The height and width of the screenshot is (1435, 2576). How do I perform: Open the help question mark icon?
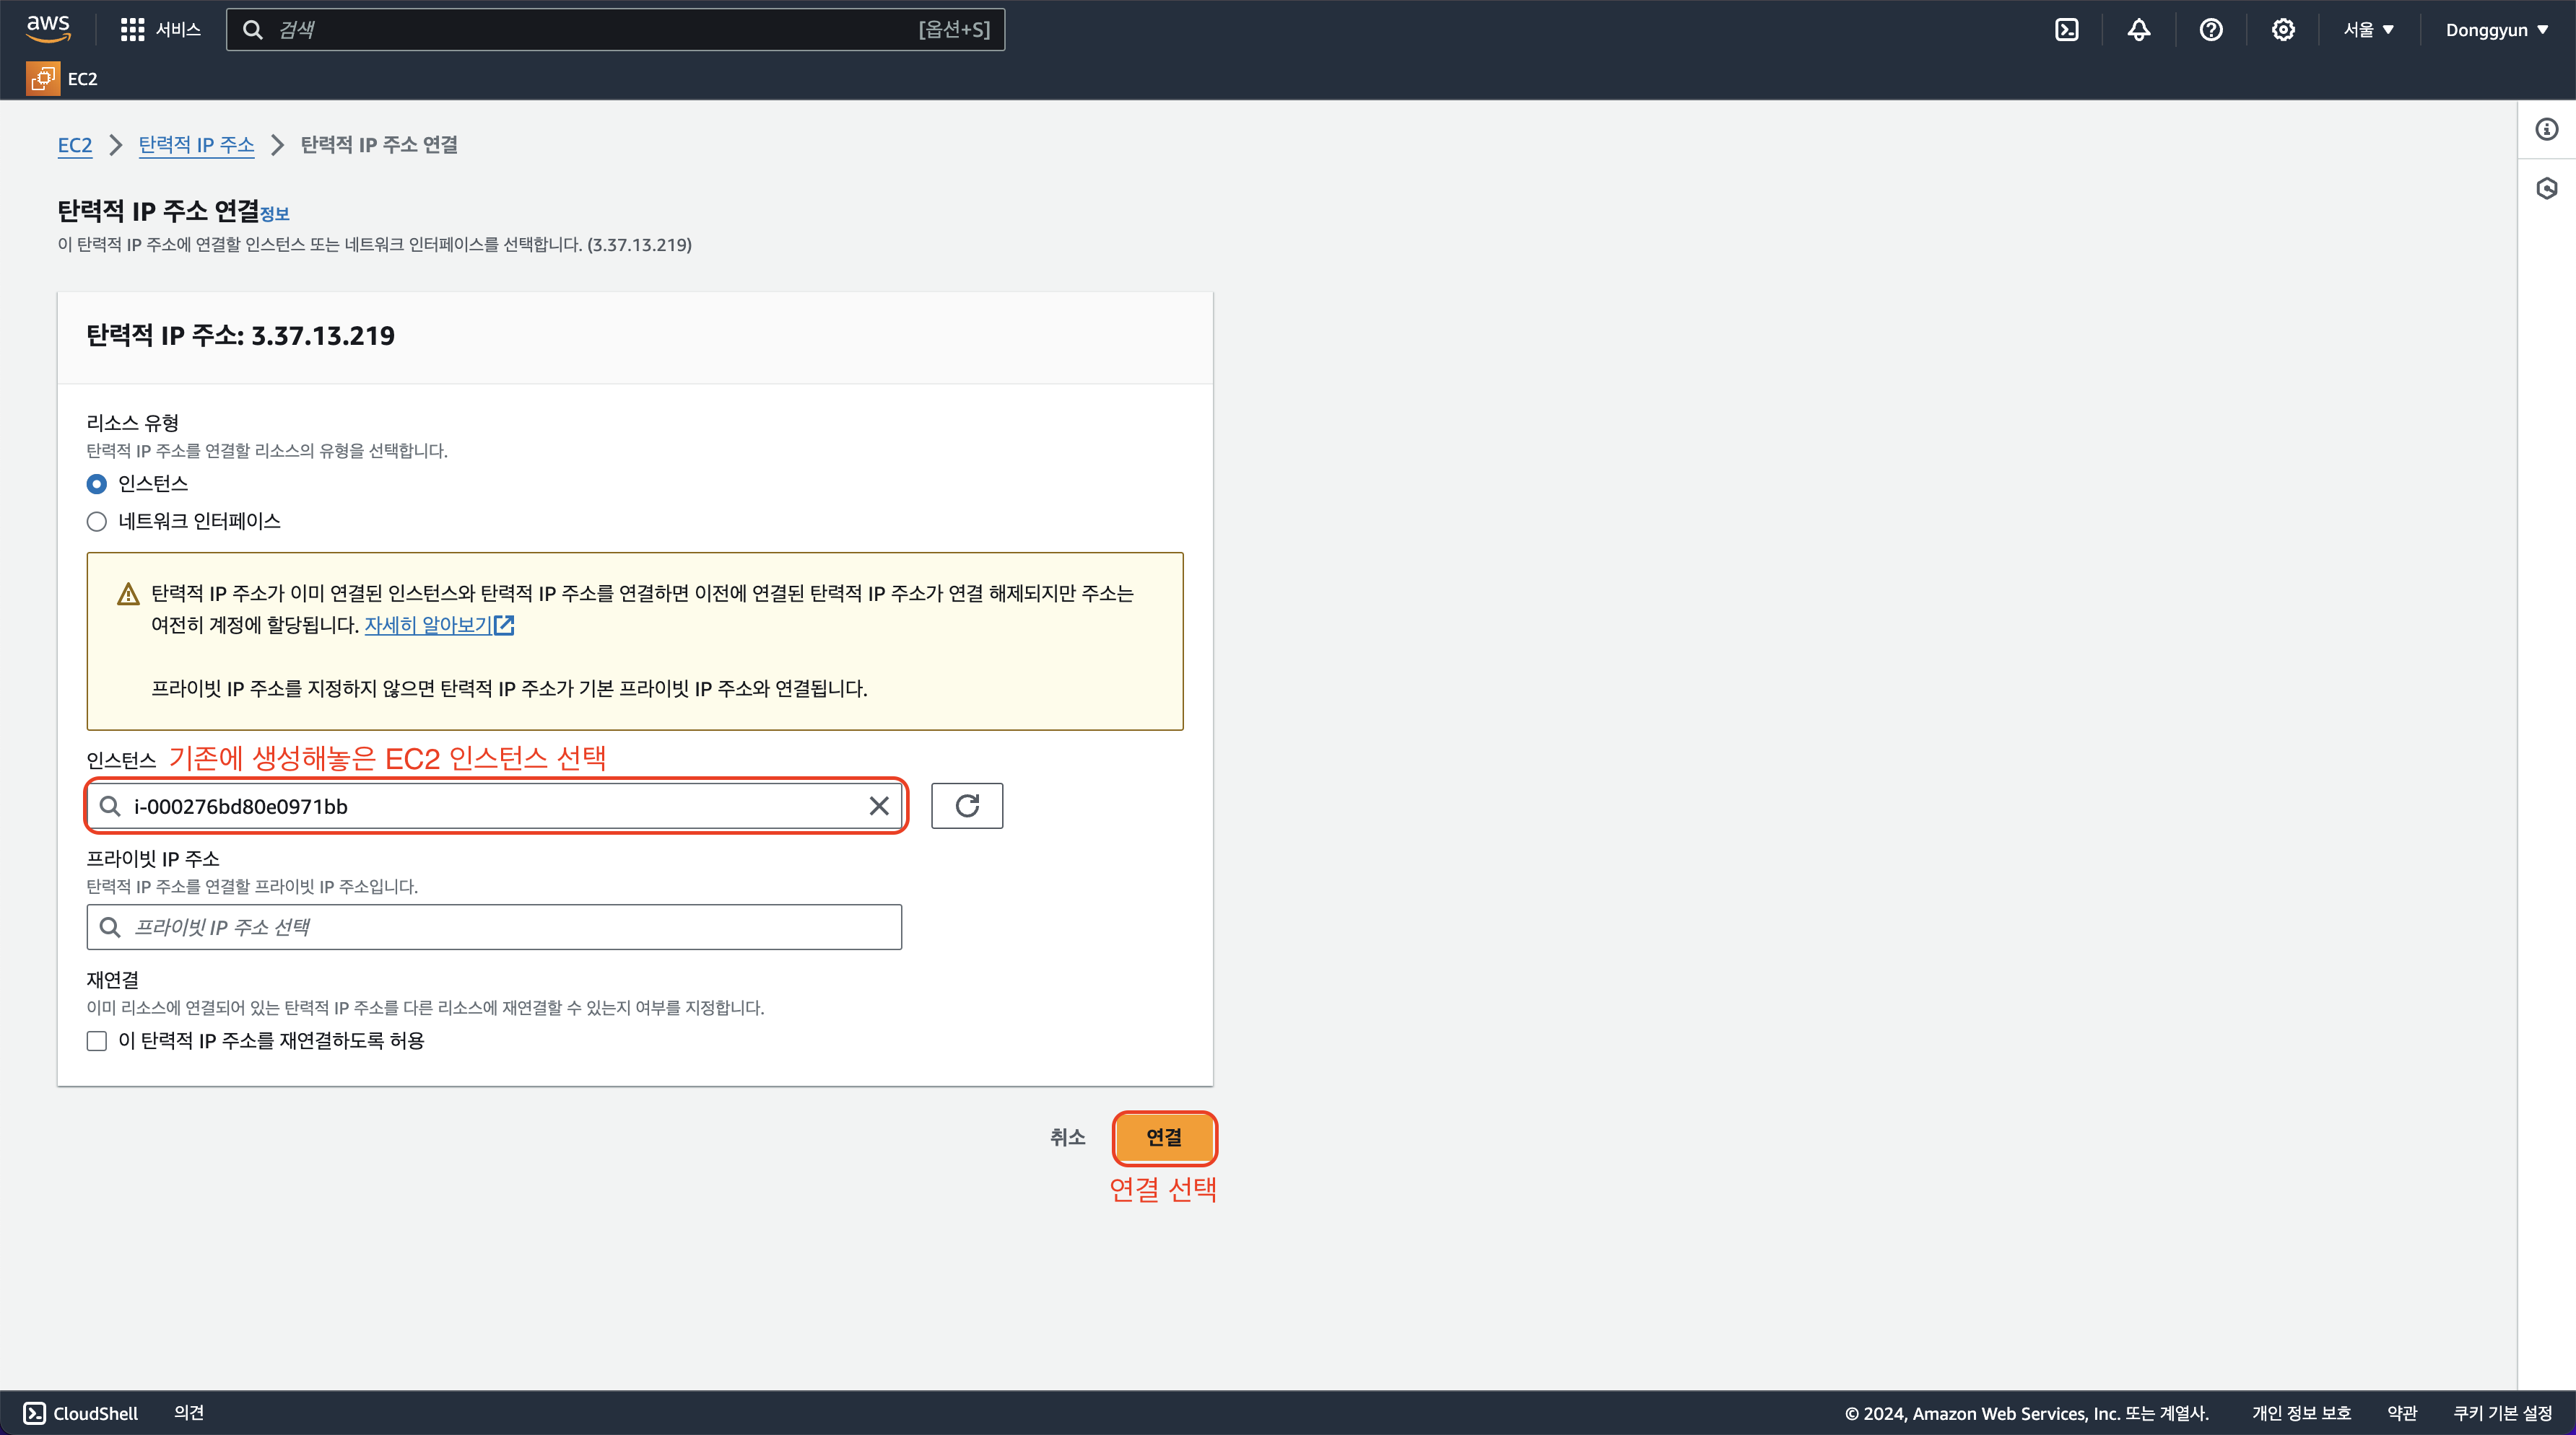(x=2210, y=30)
